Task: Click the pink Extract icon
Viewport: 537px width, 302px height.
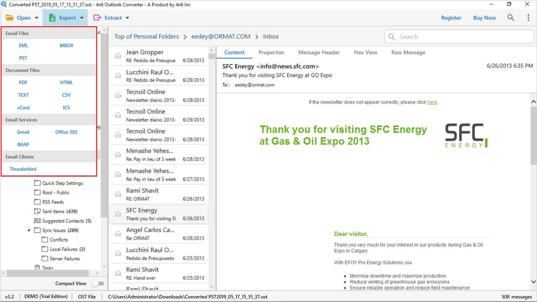Action: tap(97, 18)
